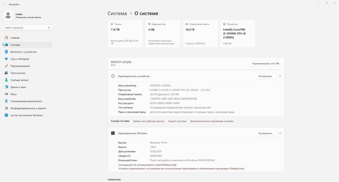The width and height of the screenshot is (339, 182).
Task: Click the Учетные записи person icon
Action: [6, 80]
